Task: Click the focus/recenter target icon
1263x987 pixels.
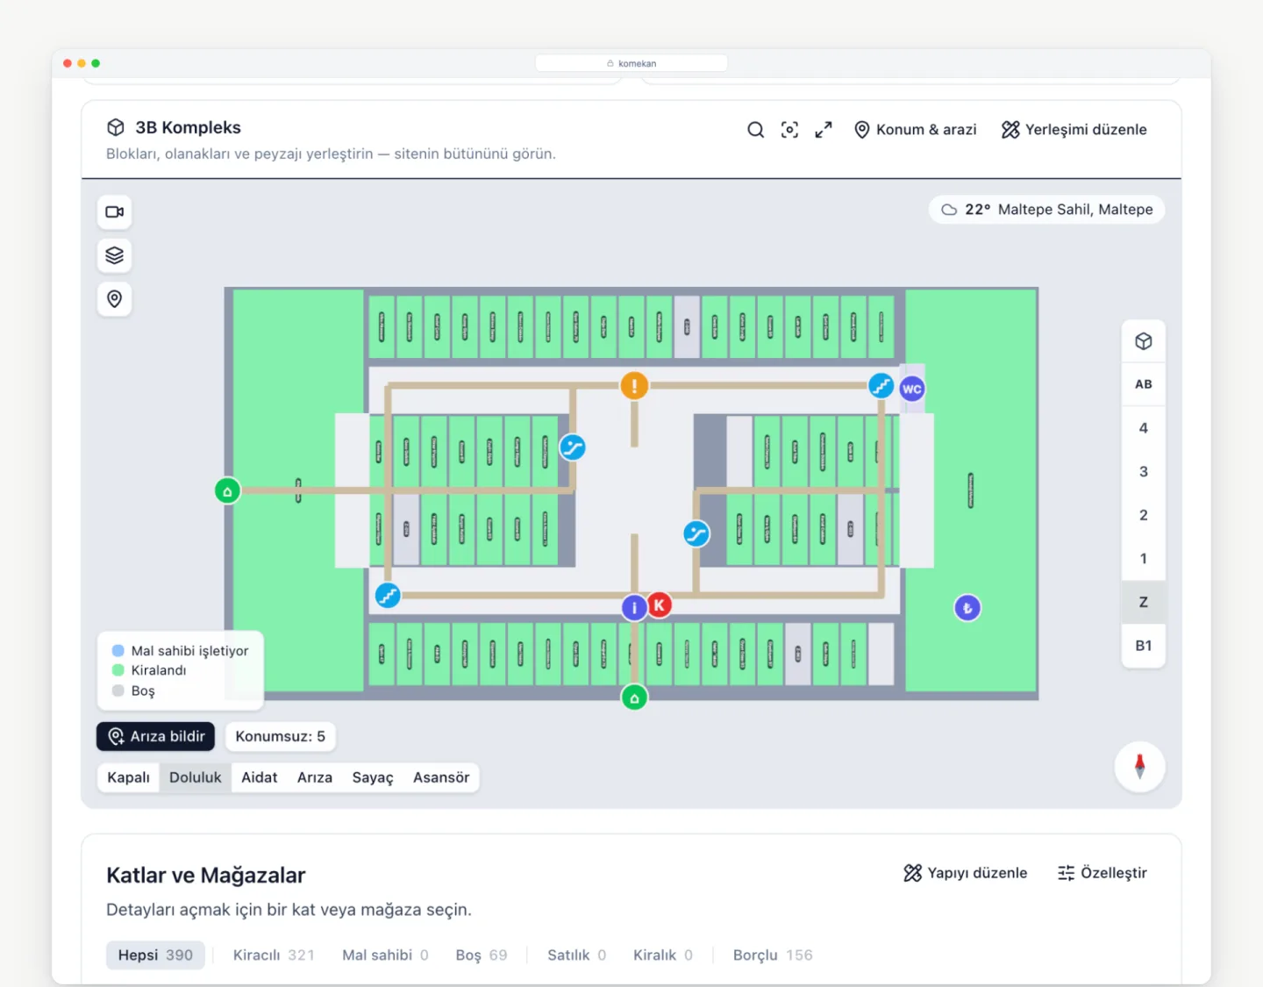Action: (789, 130)
